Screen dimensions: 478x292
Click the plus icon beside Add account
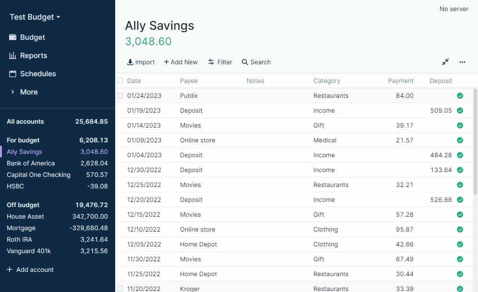[10, 270]
